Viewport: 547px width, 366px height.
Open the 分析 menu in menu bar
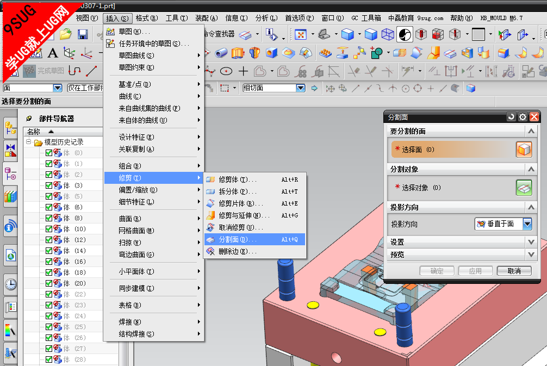266,18
